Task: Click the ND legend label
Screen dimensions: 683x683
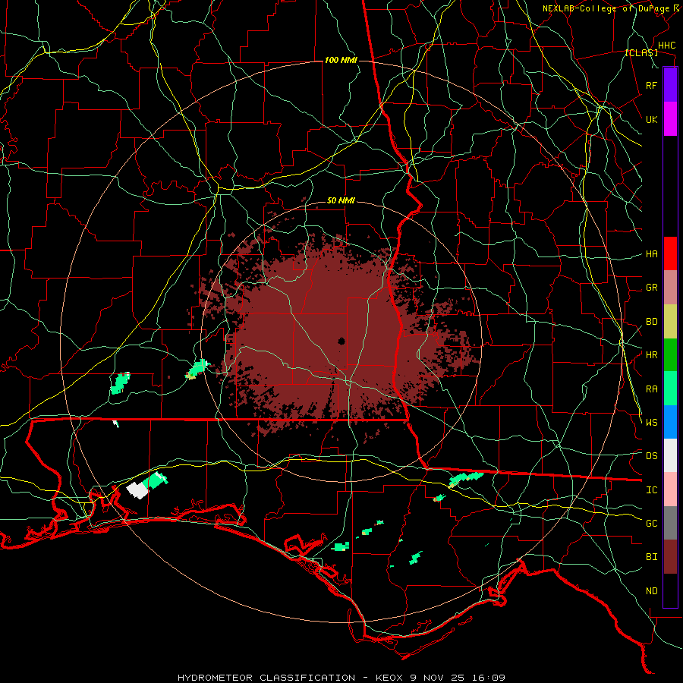Action: coord(652,590)
